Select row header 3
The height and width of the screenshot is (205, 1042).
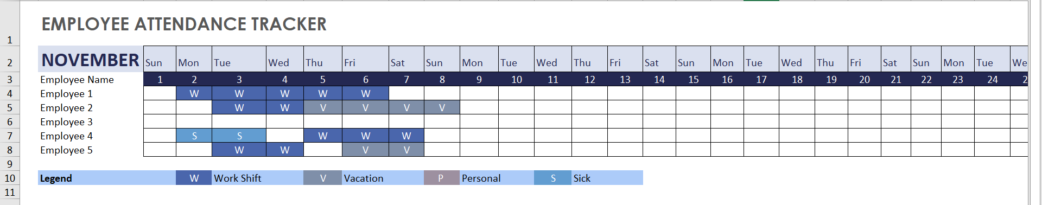(x=10, y=80)
